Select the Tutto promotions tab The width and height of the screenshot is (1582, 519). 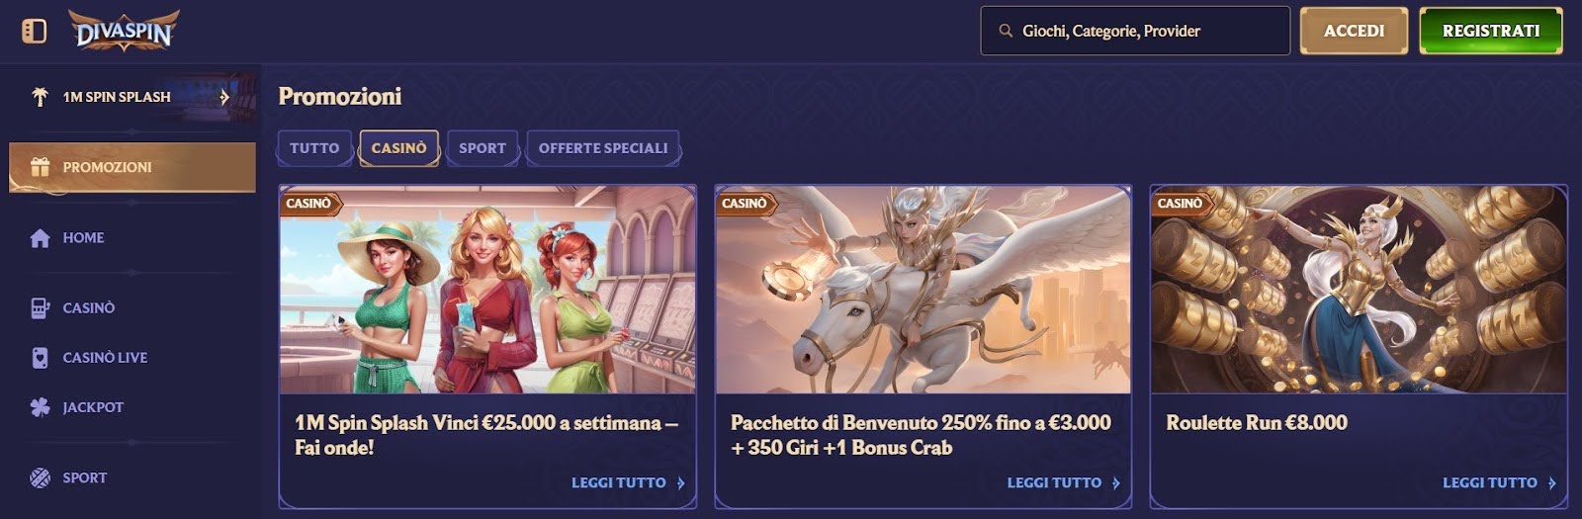point(314,148)
